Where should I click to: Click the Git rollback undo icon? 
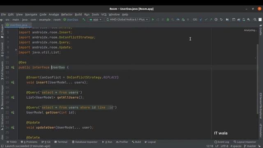click(x=221, y=20)
